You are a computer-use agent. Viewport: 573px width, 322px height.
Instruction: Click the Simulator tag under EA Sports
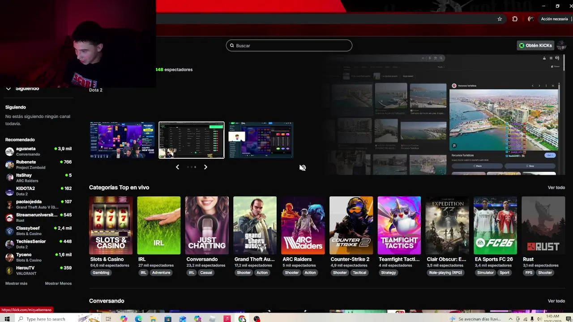(485, 273)
